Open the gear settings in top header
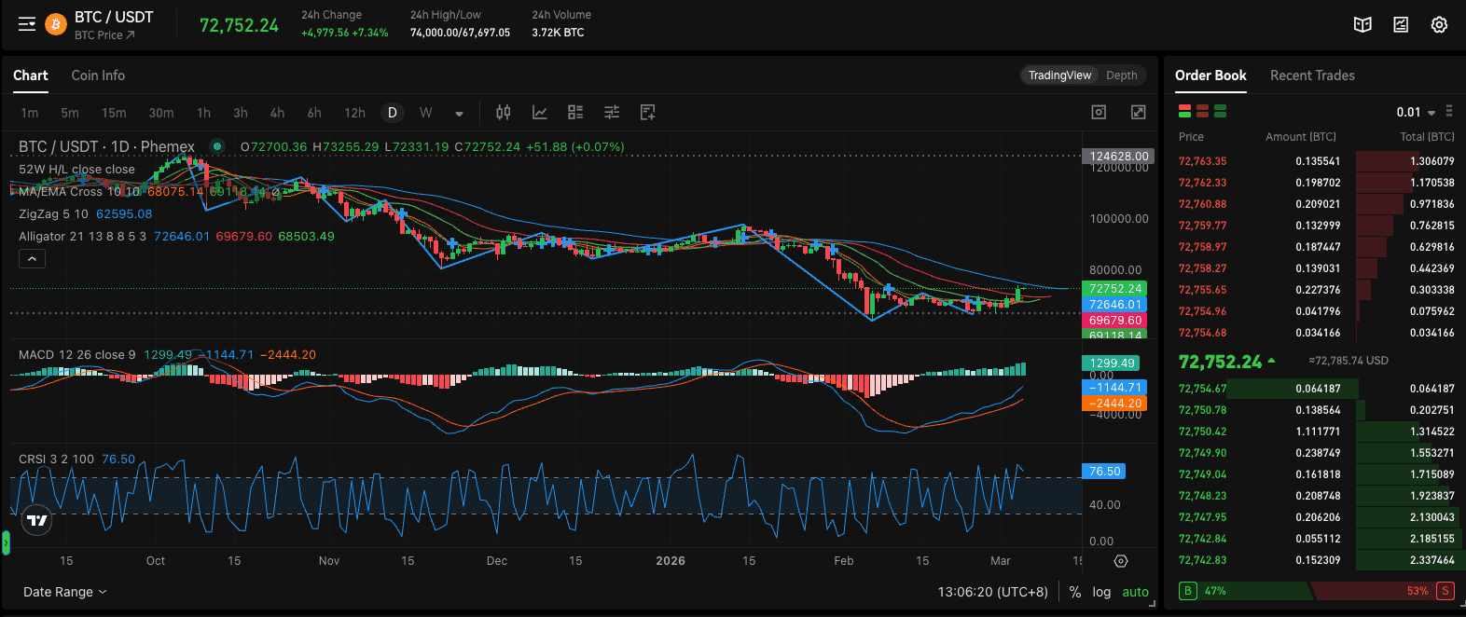The image size is (1466, 617). coord(1439,25)
